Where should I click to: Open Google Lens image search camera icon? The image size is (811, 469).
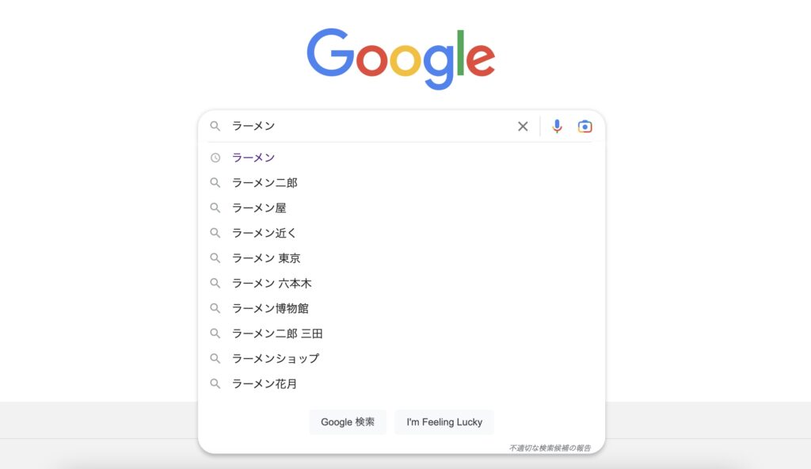click(x=584, y=126)
